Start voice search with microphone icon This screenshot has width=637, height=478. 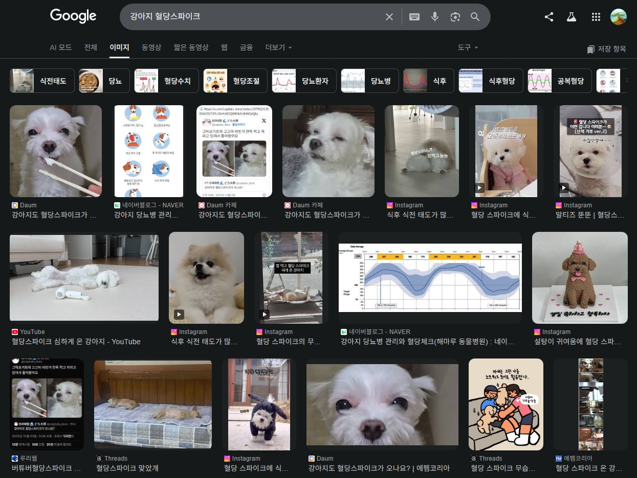pos(435,17)
